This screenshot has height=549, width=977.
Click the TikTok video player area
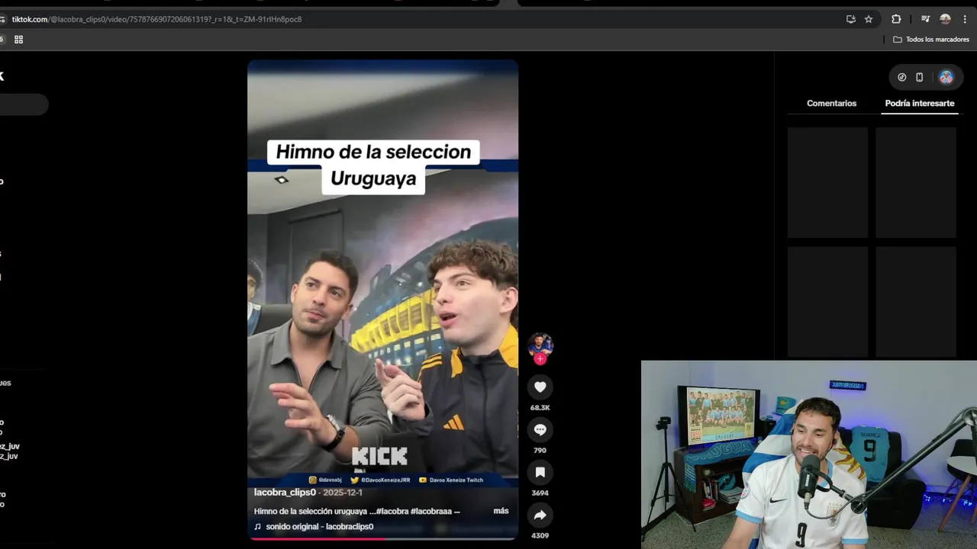click(382, 299)
